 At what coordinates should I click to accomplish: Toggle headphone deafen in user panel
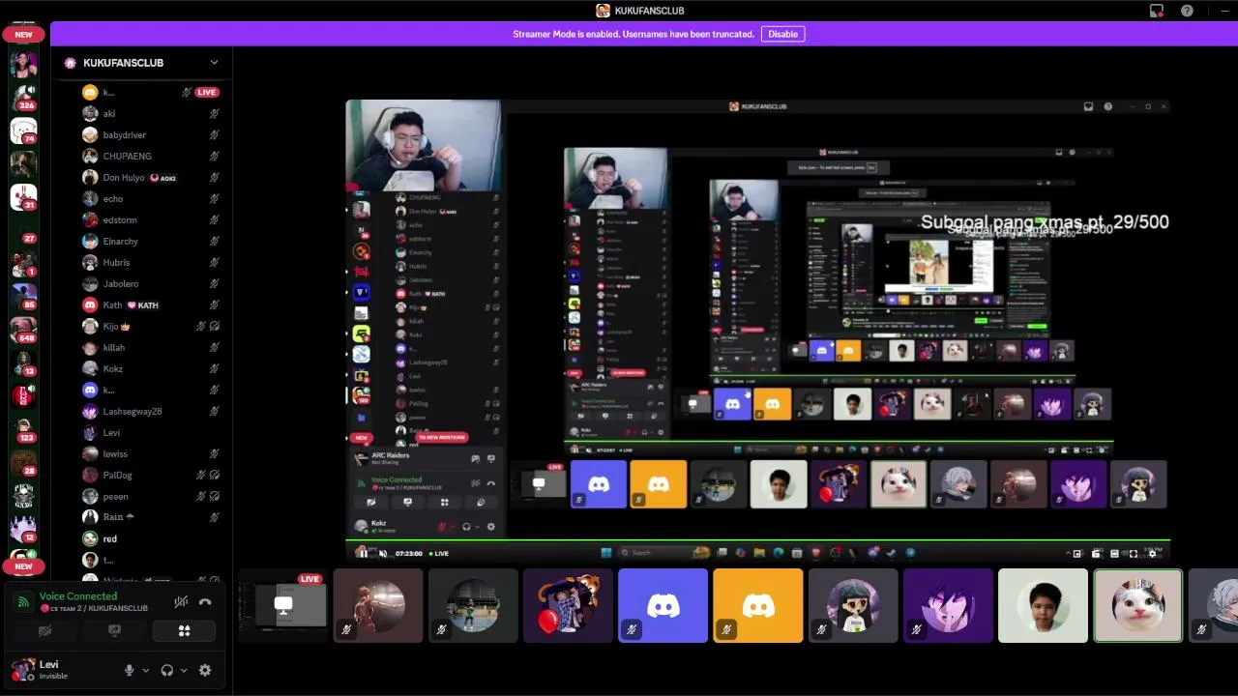pos(167,670)
